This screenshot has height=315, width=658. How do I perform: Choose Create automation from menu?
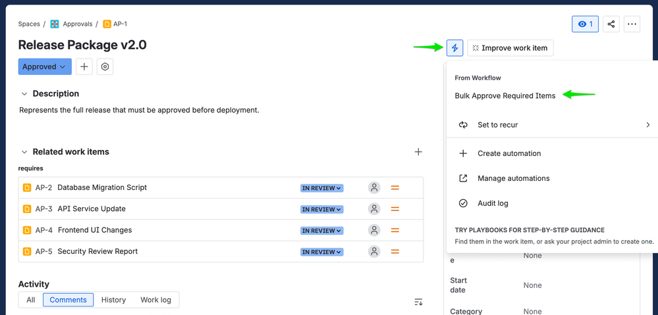point(508,153)
